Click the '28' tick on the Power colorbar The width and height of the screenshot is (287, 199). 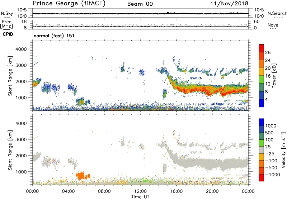coord(268,52)
